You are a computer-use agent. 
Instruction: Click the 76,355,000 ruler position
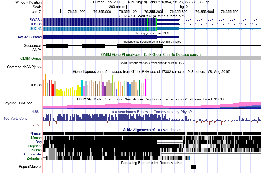point(102,11)
